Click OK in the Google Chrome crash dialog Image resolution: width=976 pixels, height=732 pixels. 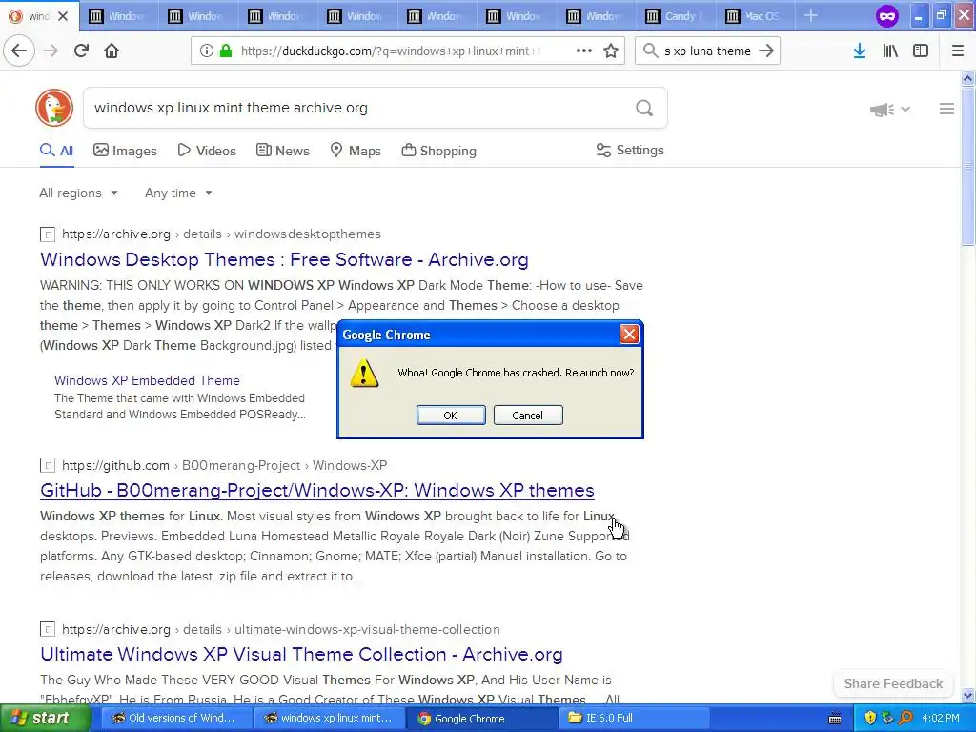coord(451,416)
